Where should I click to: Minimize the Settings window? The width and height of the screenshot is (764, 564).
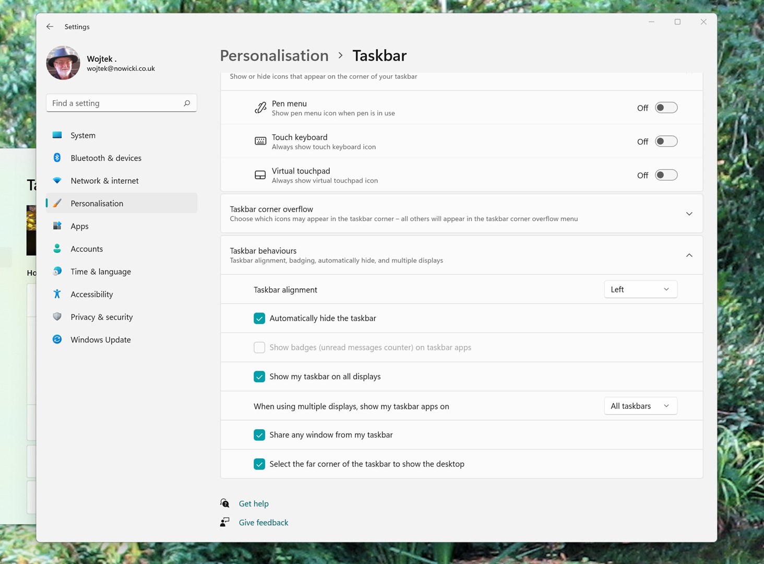coord(651,22)
